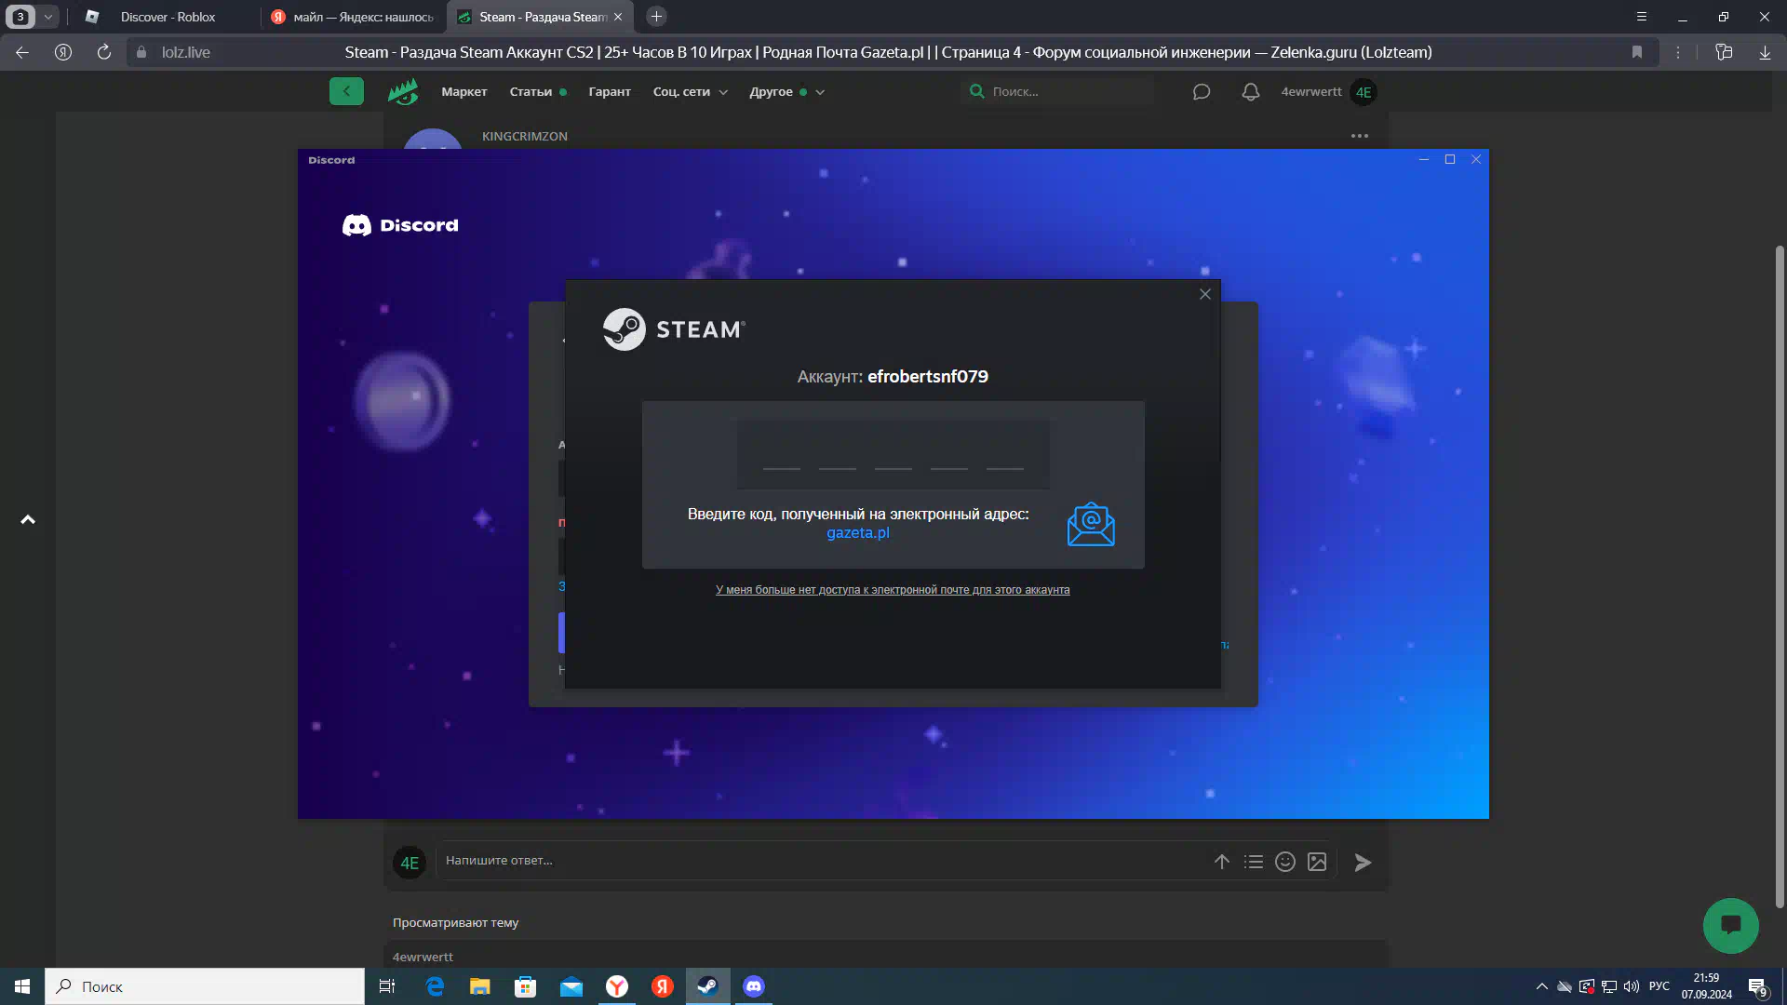
Task: Bookmark this page
Action: 1637,52
